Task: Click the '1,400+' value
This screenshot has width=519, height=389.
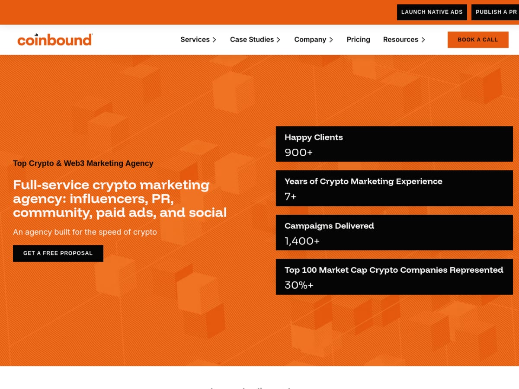Action: coord(302,241)
